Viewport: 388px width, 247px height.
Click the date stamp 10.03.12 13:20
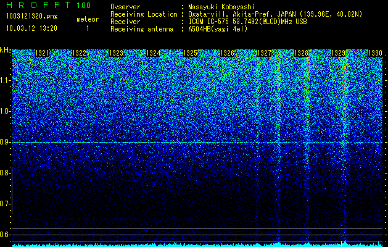pos(31,28)
